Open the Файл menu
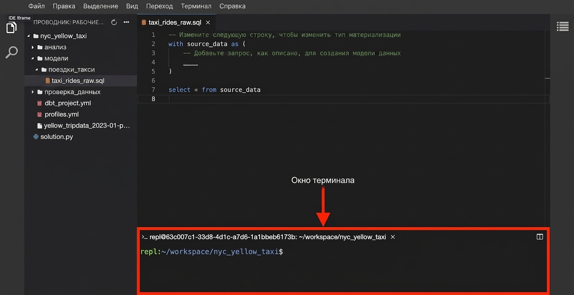Image resolution: width=574 pixels, height=295 pixels. 37,6
